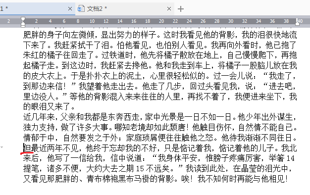Click the text 进去吧
The image size is (310, 195).
pos(280,86)
